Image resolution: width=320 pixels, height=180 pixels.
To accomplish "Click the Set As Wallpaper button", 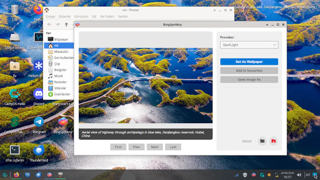I will (249, 62).
